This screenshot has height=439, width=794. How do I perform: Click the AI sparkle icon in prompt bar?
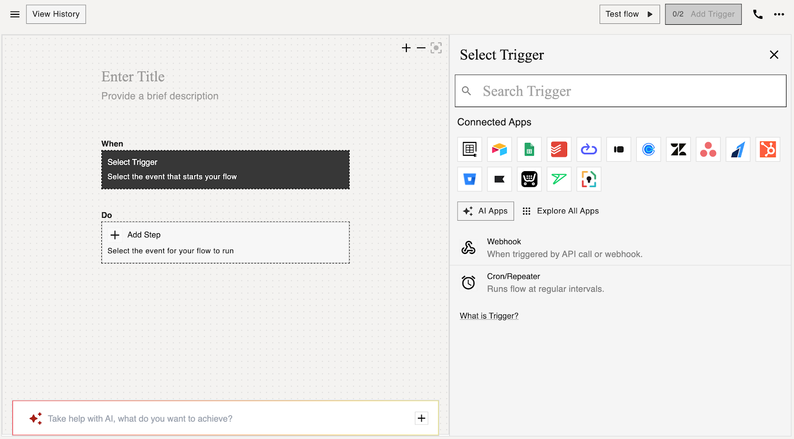click(x=36, y=419)
